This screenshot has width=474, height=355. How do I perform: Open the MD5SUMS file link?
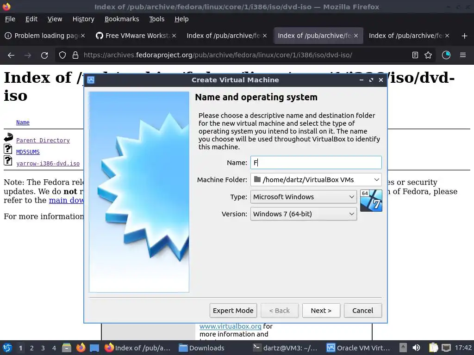(x=28, y=152)
